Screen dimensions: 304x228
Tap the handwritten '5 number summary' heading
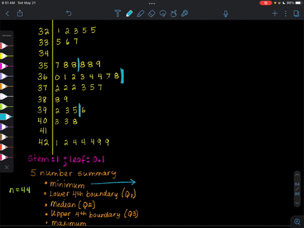coord(73,174)
